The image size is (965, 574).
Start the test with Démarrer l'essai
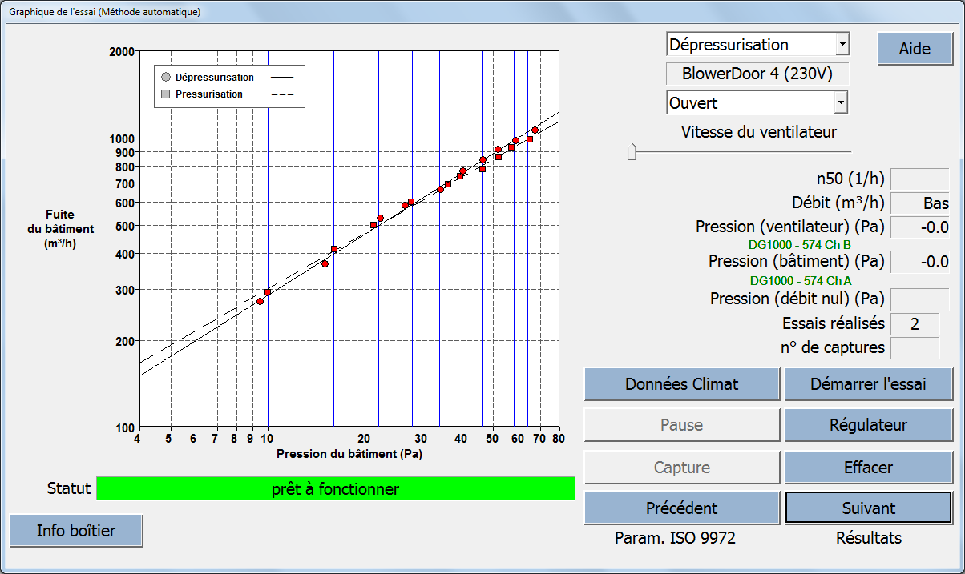868,384
